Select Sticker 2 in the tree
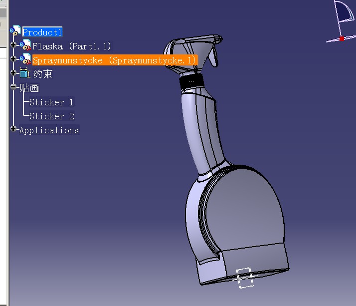Viewport: 356px width, 306px height. 52,116
